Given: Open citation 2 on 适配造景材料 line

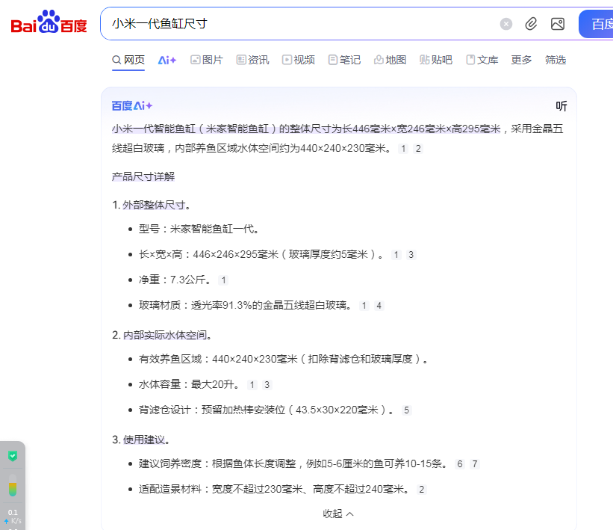Looking at the screenshot, I should pyautogui.click(x=421, y=490).
